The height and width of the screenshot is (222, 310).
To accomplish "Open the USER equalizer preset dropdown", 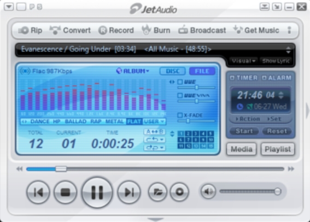I will click(154, 121).
